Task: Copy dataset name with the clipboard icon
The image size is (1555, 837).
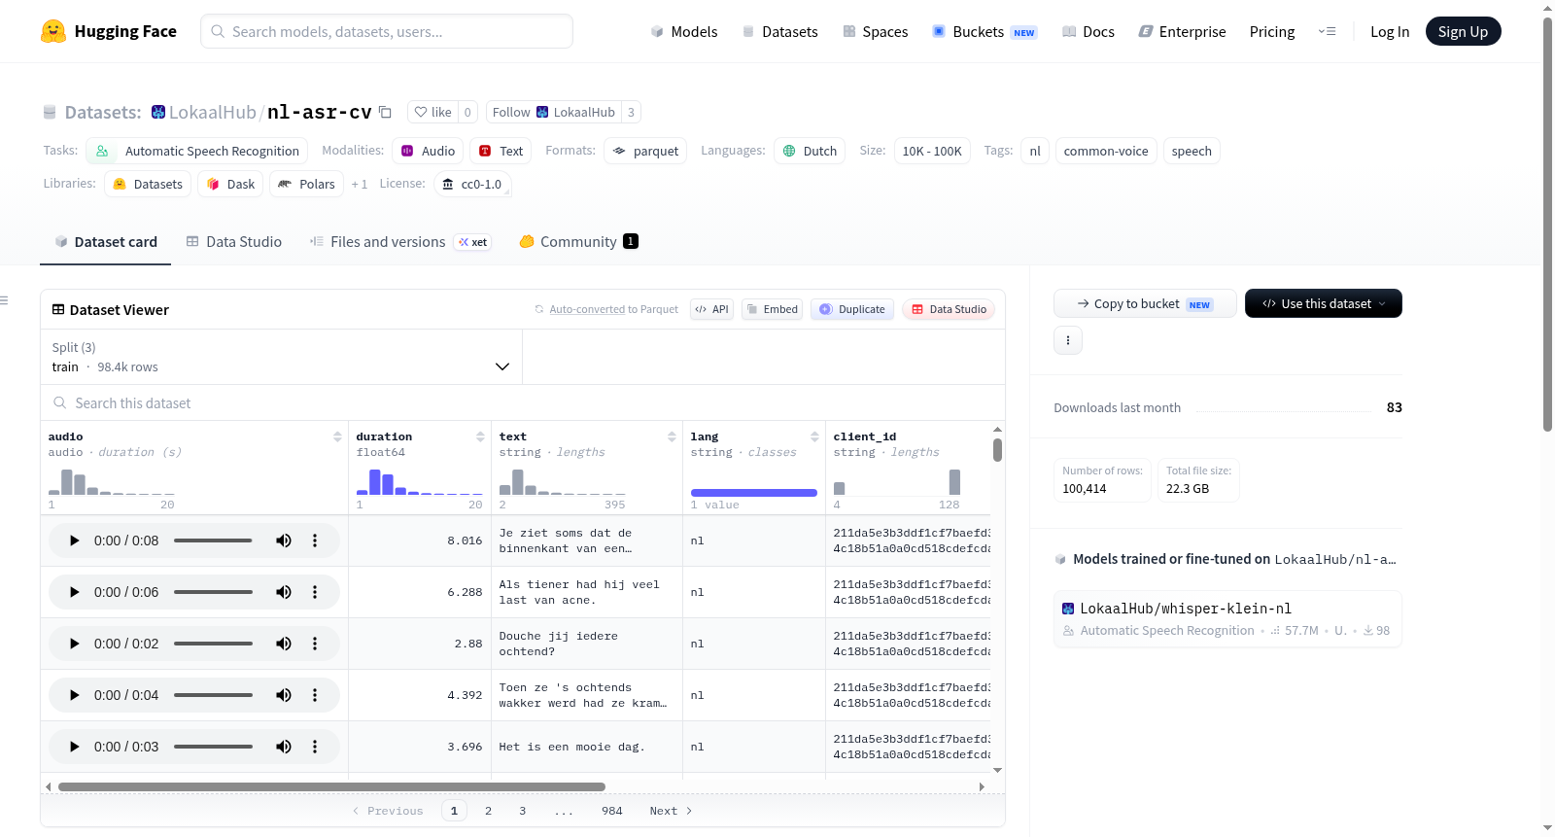Action: [385, 112]
